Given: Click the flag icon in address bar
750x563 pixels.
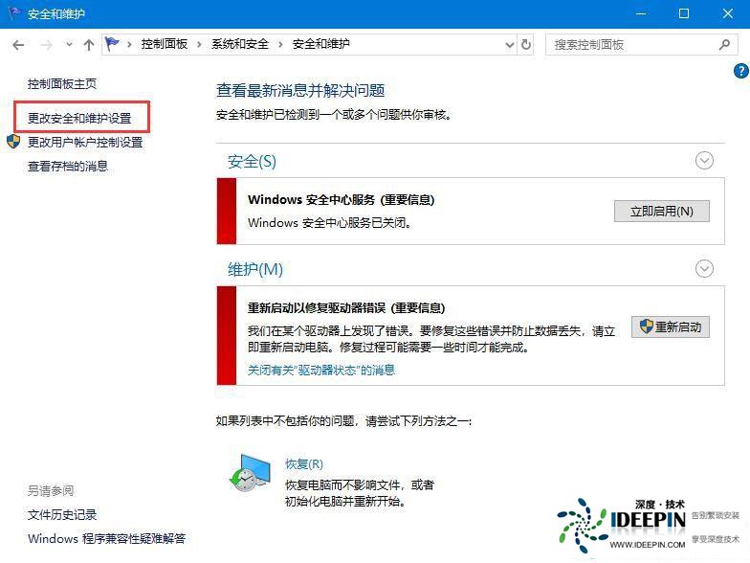Looking at the screenshot, I should tap(112, 44).
